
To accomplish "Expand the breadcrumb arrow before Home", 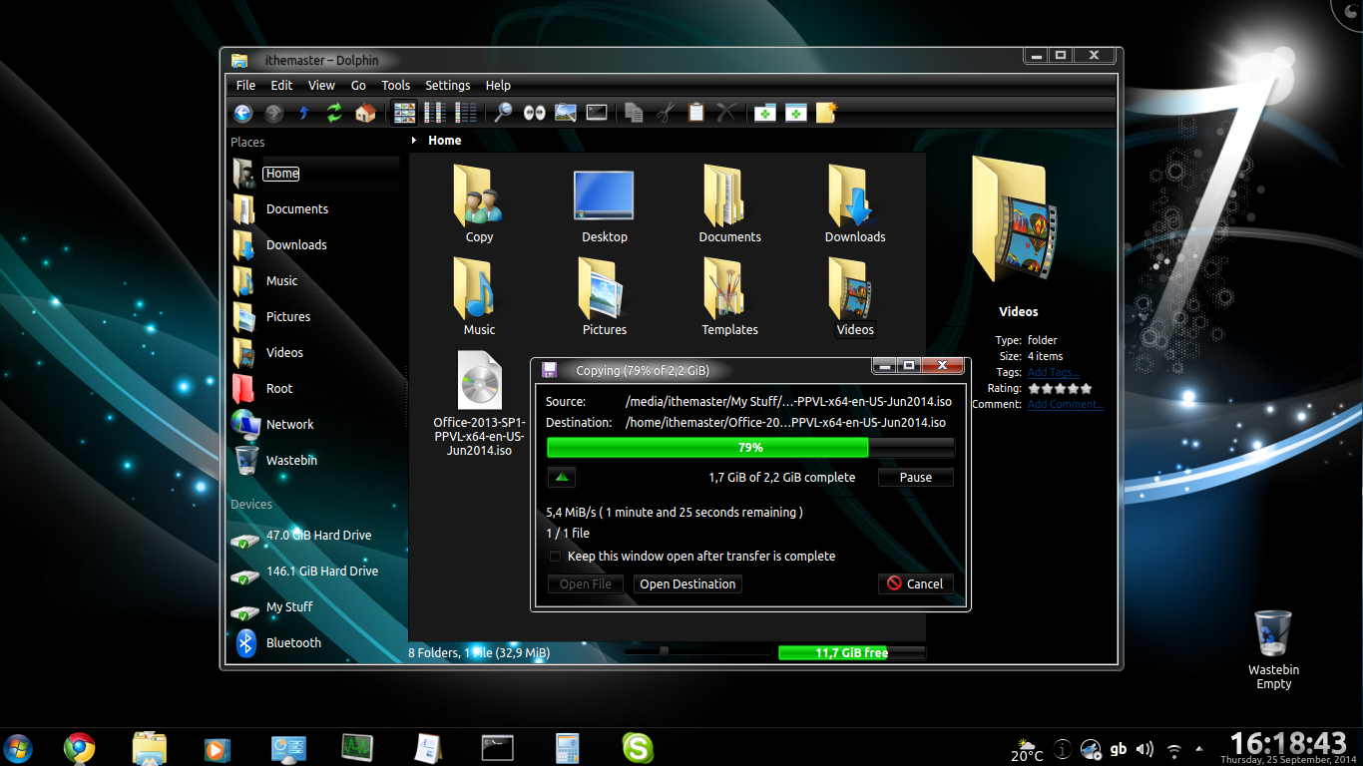I will [x=415, y=141].
